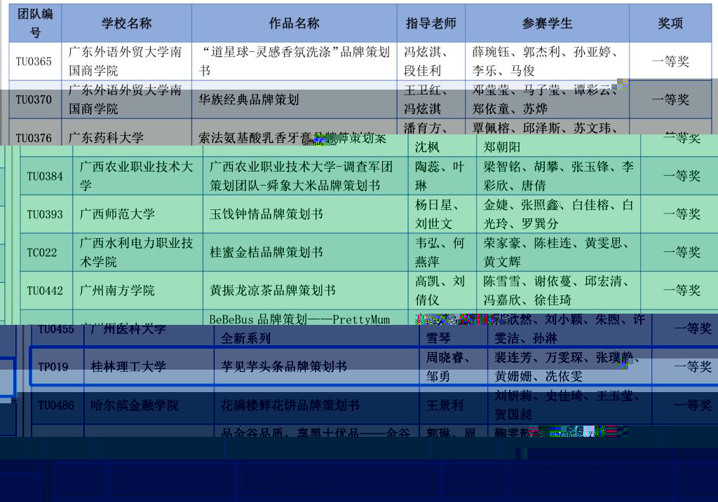
Task: Select the 桂蜜金桔品牌策划书 cell
Action: point(306,252)
